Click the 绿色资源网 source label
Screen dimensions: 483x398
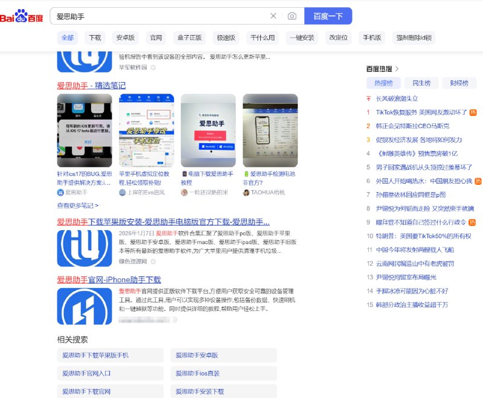[133, 262]
